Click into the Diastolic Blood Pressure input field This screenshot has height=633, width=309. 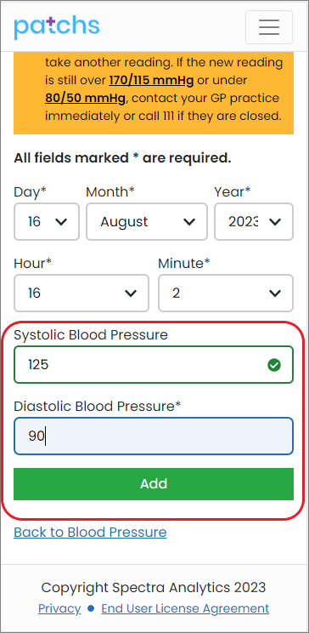click(154, 436)
